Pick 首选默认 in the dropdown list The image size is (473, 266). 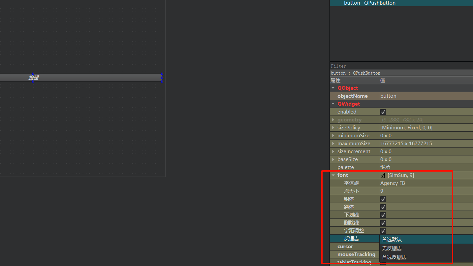click(392, 240)
